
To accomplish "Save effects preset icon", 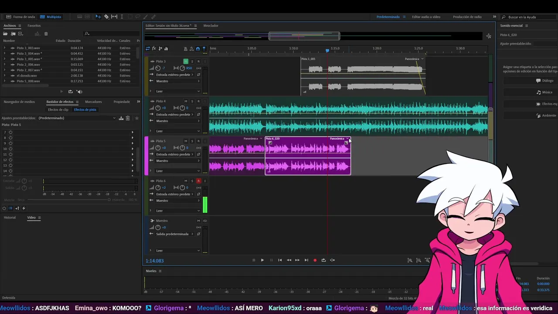I will (121, 118).
